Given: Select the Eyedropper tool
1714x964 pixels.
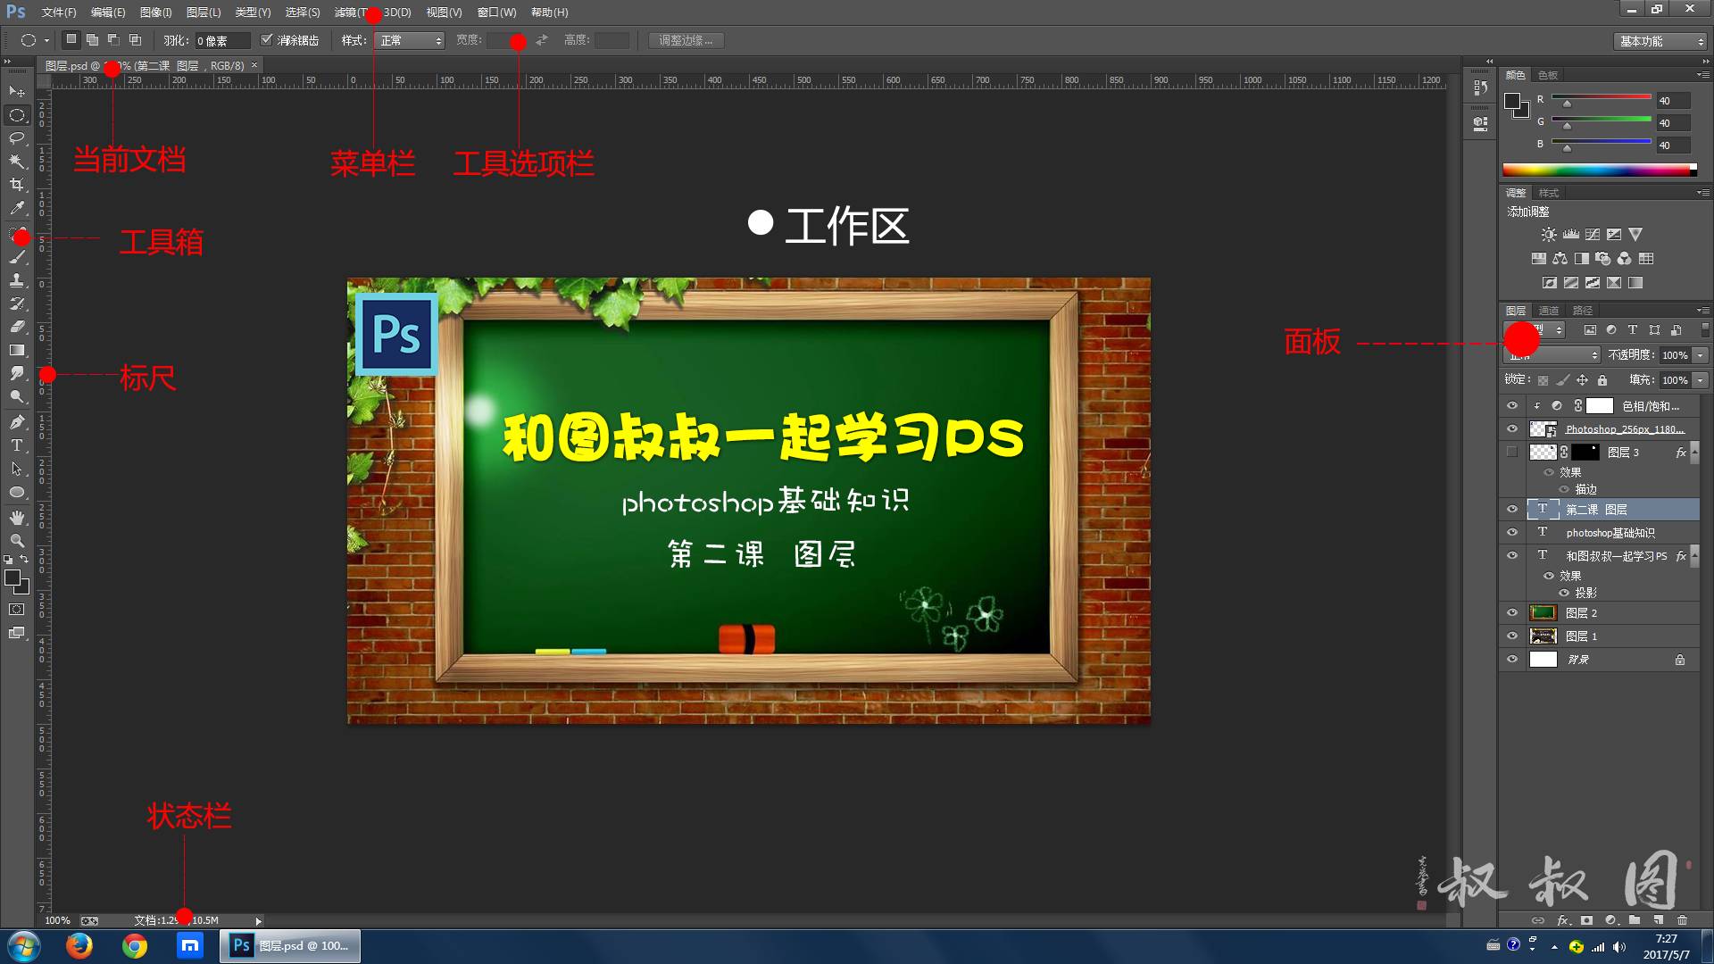Looking at the screenshot, I should pos(18,205).
